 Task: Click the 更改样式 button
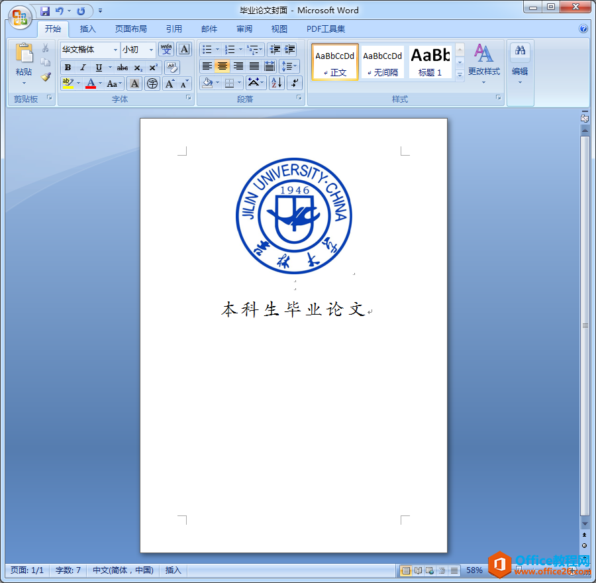click(x=483, y=64)
